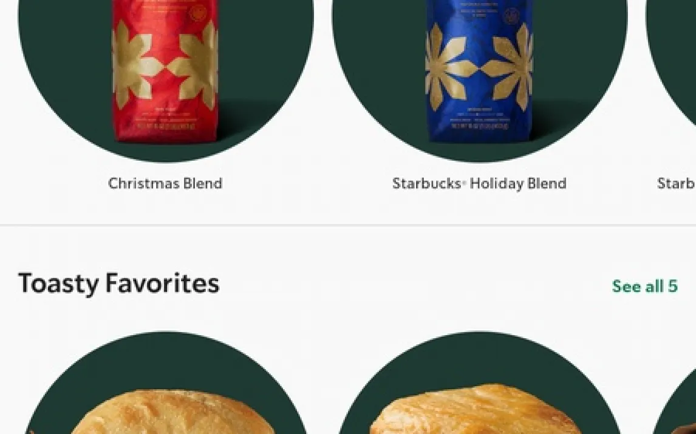Click the Toasty Favorites section heading
The image size is (696, 434).
118,284
